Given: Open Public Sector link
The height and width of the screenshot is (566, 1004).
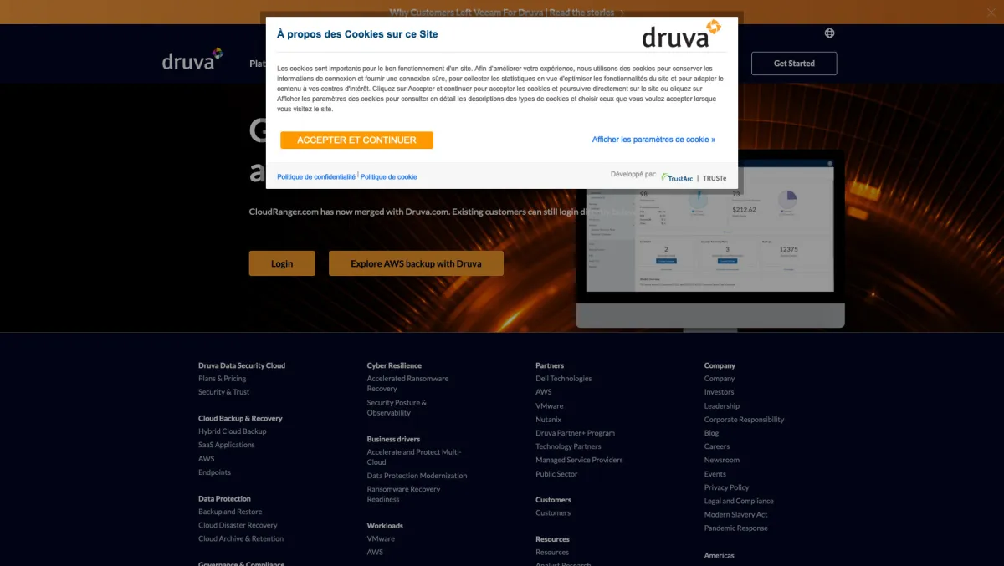Looking at the screenshot, I should click(556, 474).
